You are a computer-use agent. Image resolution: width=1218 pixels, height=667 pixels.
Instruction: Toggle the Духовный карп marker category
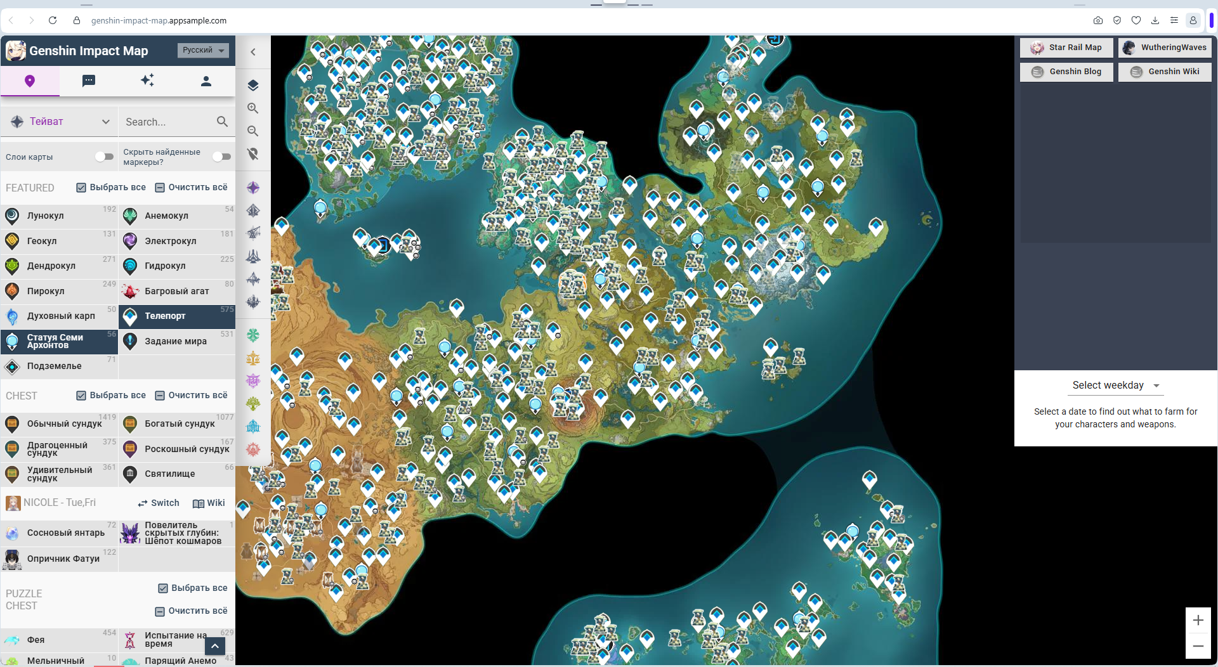click(60, 316)
